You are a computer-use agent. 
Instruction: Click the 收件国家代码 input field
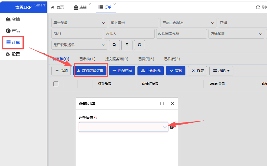pyautogui.click(x=182, y=34)
